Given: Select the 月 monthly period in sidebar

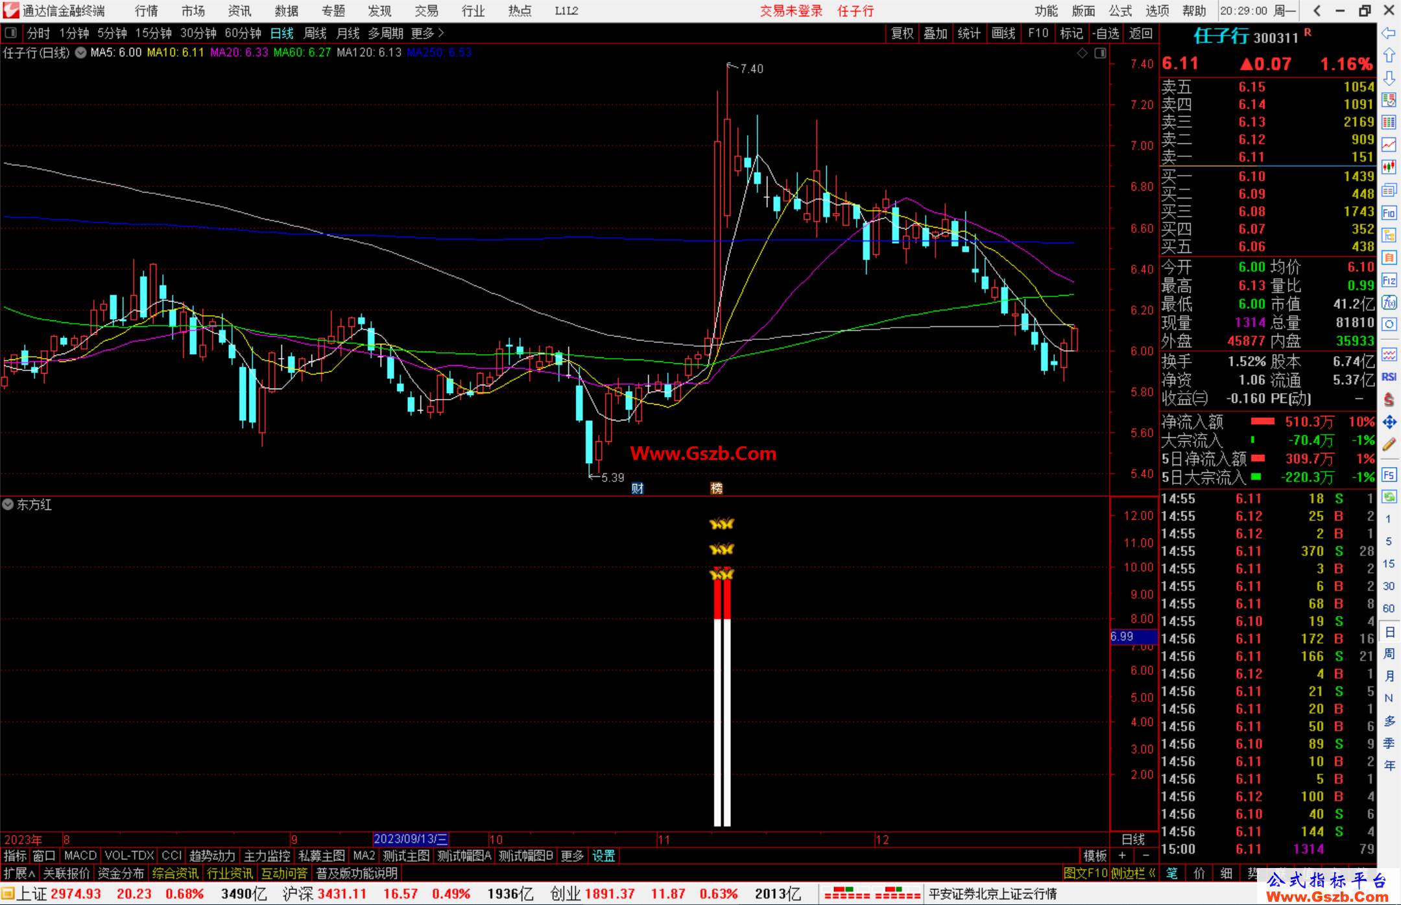Looking at the screenshot, I should click(1389, 676).
